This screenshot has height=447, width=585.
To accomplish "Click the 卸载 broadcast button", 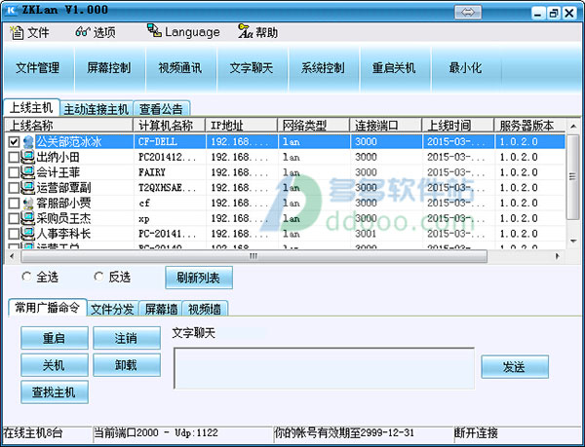I will (127, 365).
